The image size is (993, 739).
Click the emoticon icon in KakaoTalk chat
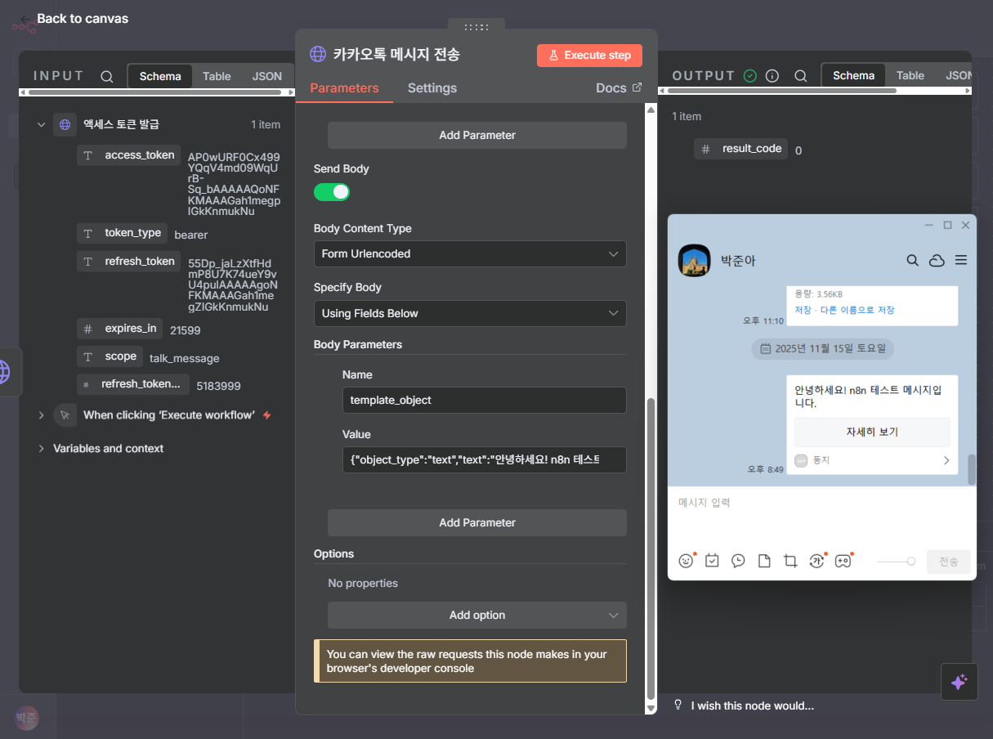(x=686, y=561)
